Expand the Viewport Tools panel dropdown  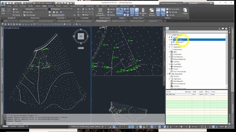[x=138, y=18]
